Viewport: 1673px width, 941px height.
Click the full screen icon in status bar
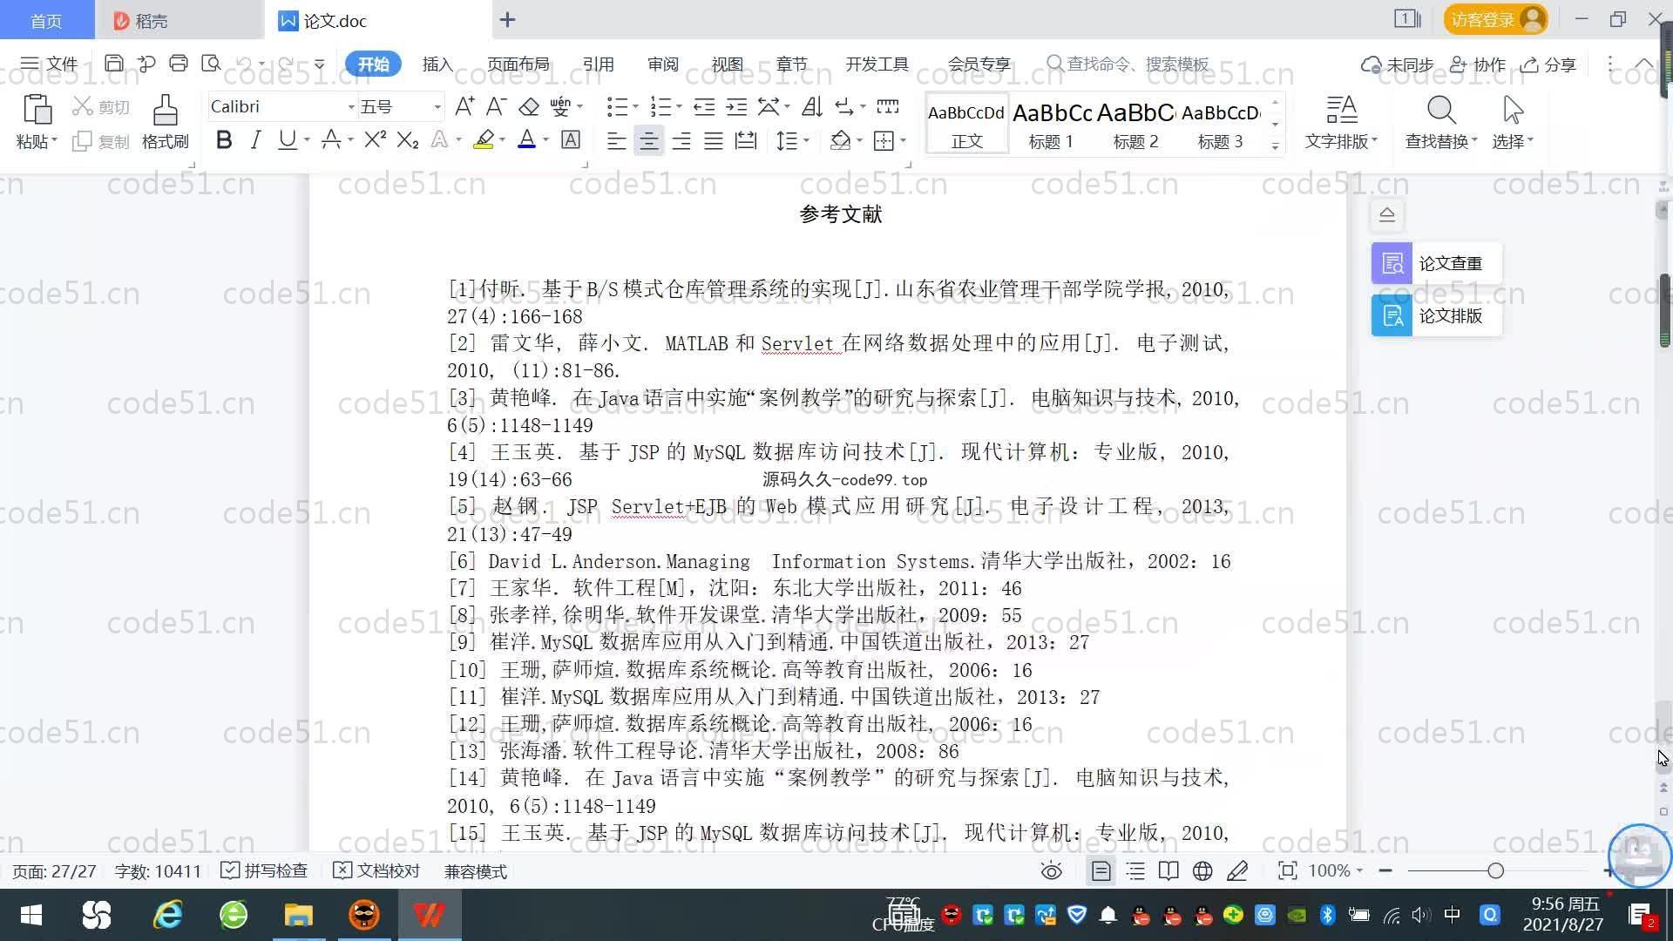coord(1287,871)
